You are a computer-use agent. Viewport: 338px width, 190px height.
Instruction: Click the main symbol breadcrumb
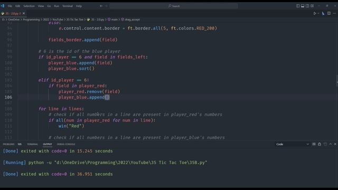click(x=112, y=20)
